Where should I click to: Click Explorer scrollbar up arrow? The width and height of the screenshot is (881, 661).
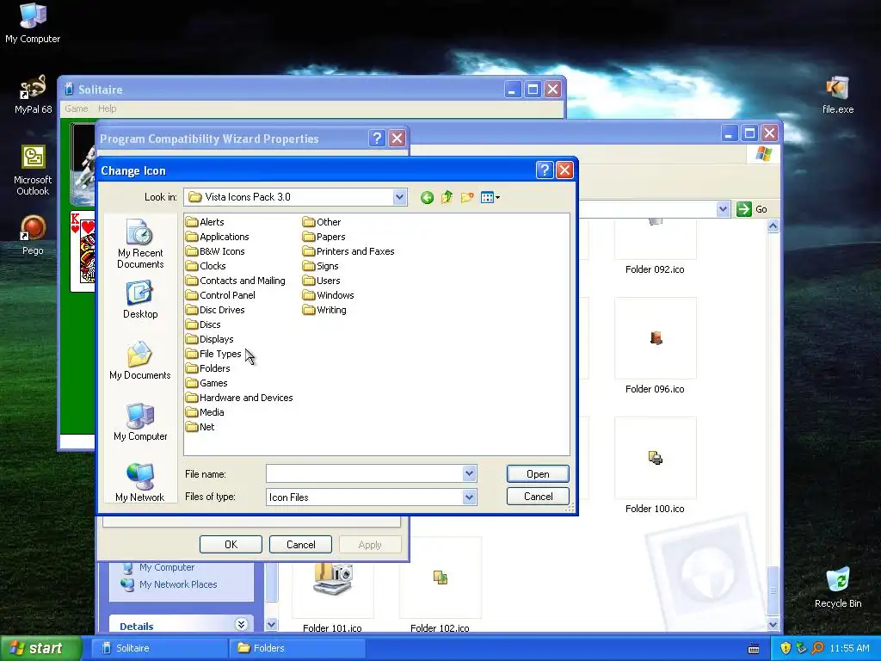pyautogui.click(x=773, y=226)
